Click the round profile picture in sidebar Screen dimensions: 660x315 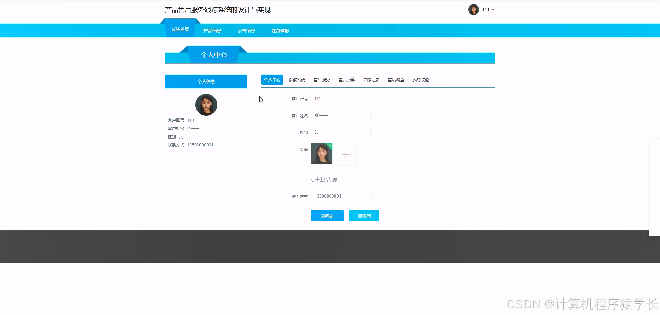206,105
